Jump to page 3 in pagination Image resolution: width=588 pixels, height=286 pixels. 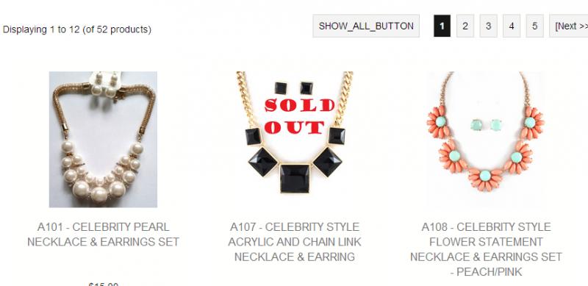(488, 26)
